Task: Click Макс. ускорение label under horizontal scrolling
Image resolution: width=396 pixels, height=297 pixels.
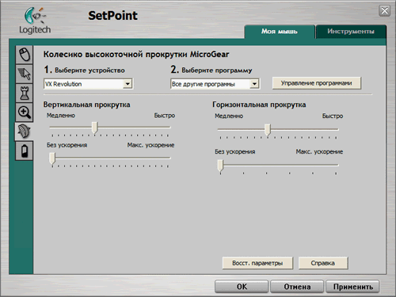Action: tap(319, 152)
